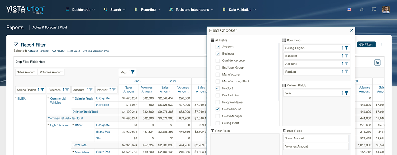Click the export icon button above the grid
This screenshot has width=397, height=155.
377,62
